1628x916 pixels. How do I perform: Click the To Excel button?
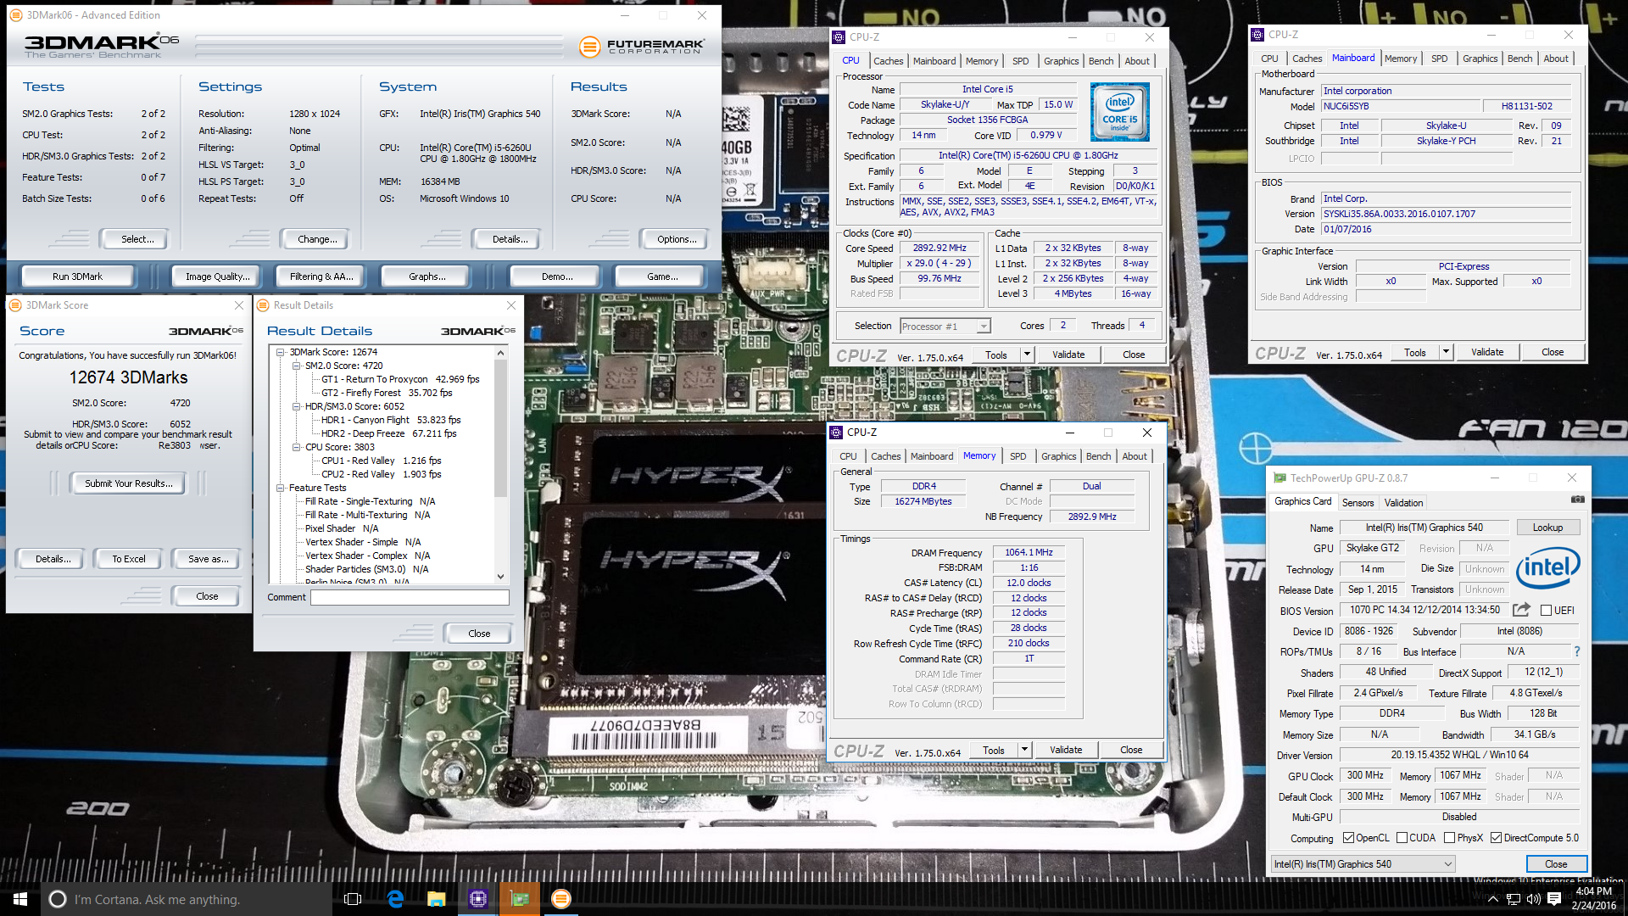[128, 559]
